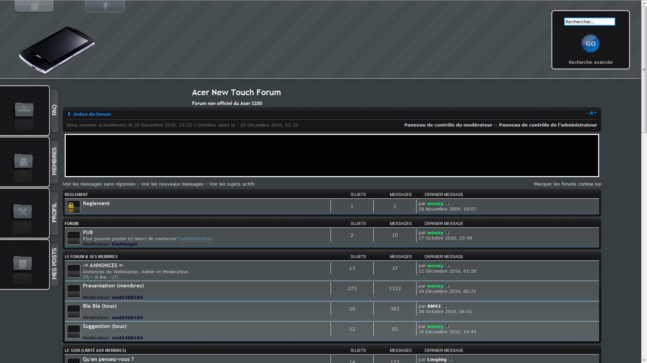Open Looping's user profile

coord(437,360)
